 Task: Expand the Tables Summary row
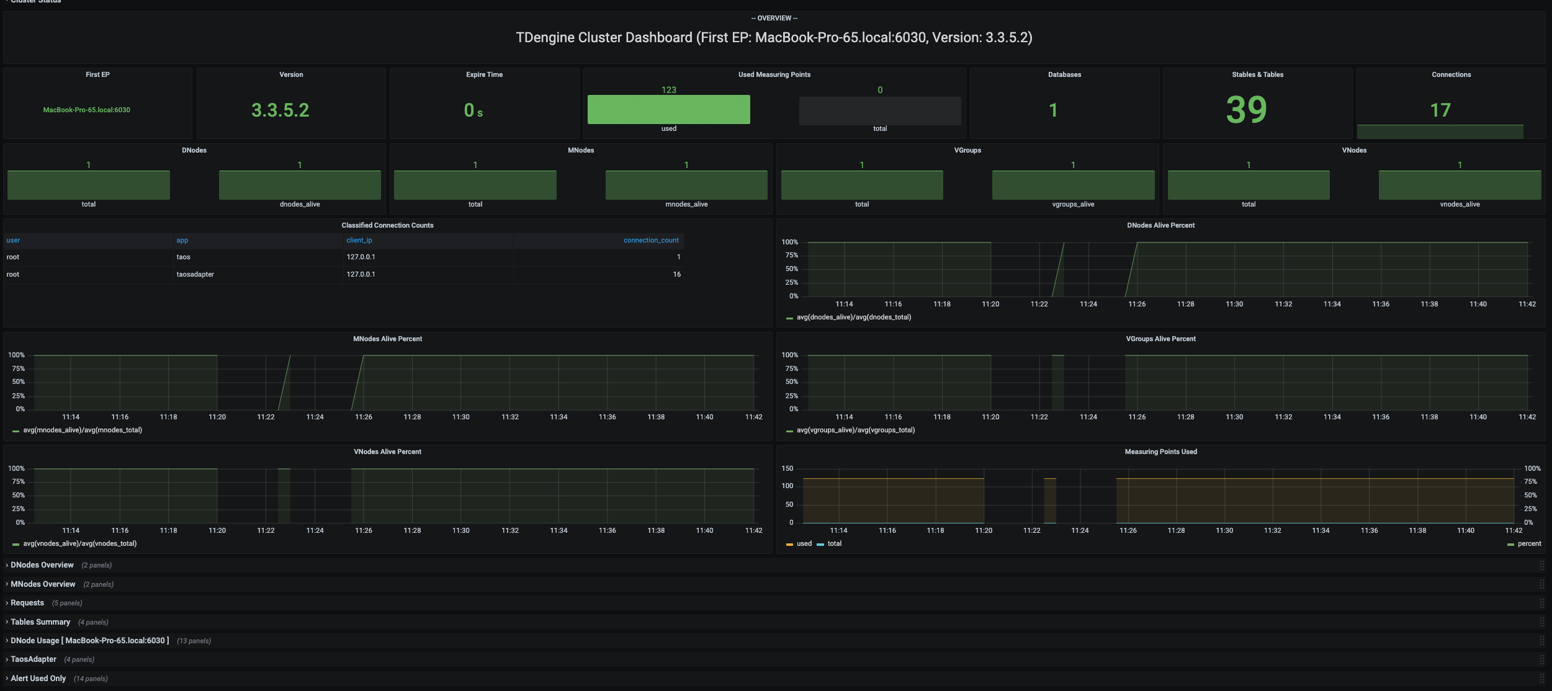coord(40,622)
